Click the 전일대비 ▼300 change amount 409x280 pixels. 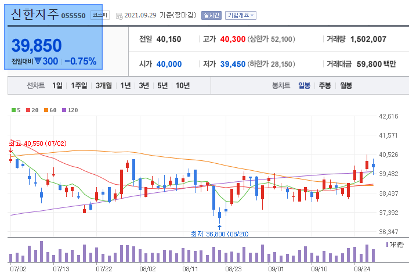(35, 62)
